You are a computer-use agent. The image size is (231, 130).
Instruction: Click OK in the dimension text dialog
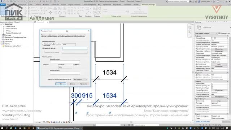[61, 84]
